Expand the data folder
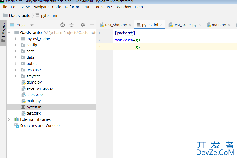The width and height of the screenshot is (237, 158). [x=15, y=57]
